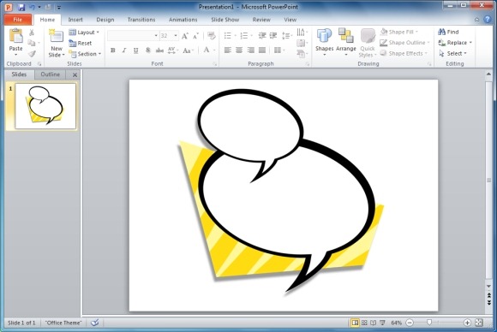The image size is (497, 332).
Task: Open the Shapes gallery
Action: pos(324,43)
